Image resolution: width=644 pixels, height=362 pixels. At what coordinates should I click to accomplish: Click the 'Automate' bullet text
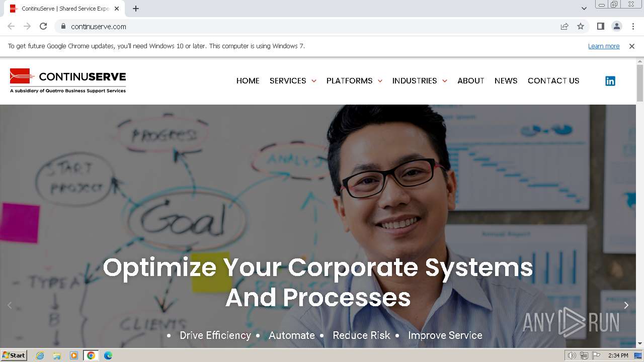(x=292, y=335)
